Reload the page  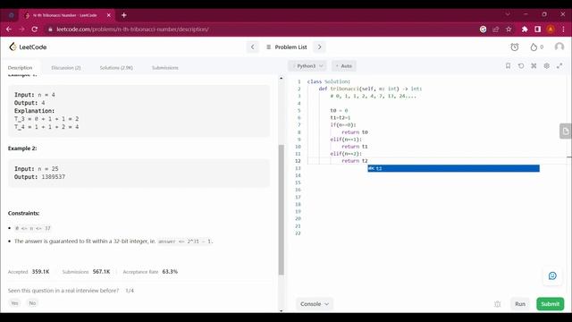(35, 30)
